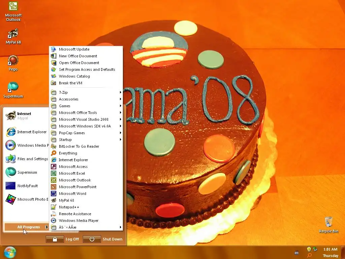The height and width of the screenshot is (259, 345).
Task: Open Windows Media Player in programs list
Action: 86,221
